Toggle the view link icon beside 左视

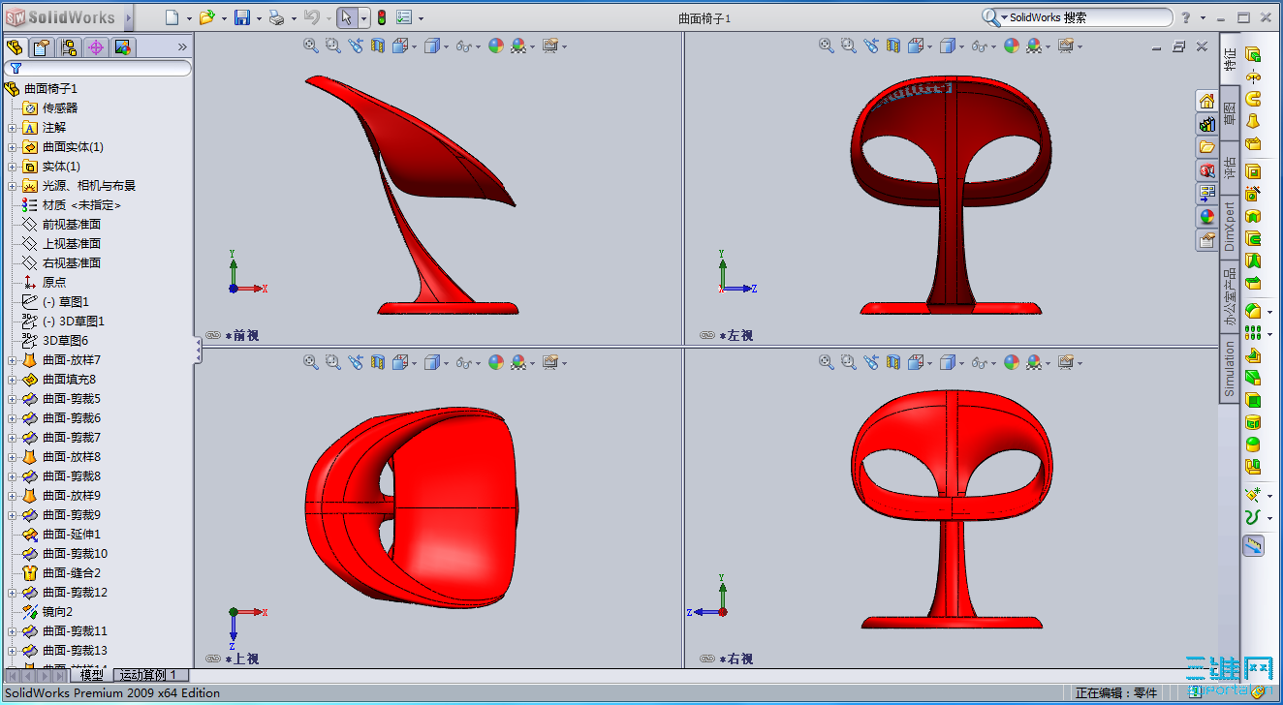tap(707, 335)
